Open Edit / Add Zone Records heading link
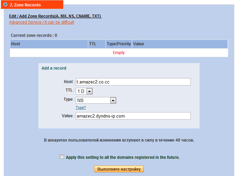This screenshot has width=237, height=176. pyautogui.click(x=55, y=16)
